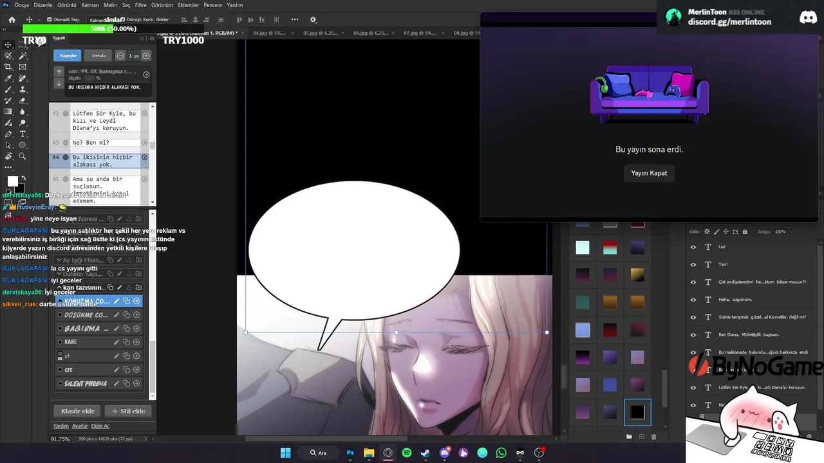Toggle the Dönüşt. Kontr. Göster checkbox
The height and width of the screenshot is (463, 824).
coord(122,20)
